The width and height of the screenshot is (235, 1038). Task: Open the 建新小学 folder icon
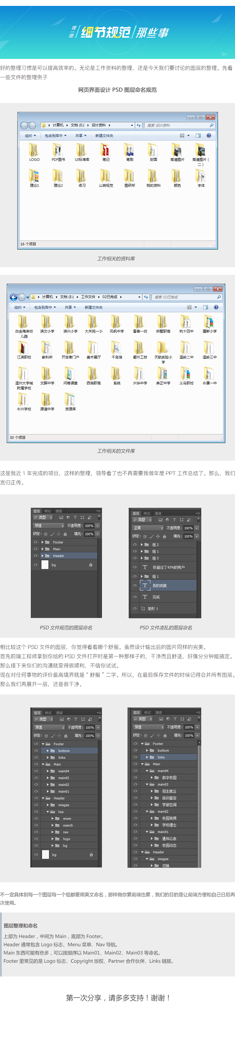[209, 322]
